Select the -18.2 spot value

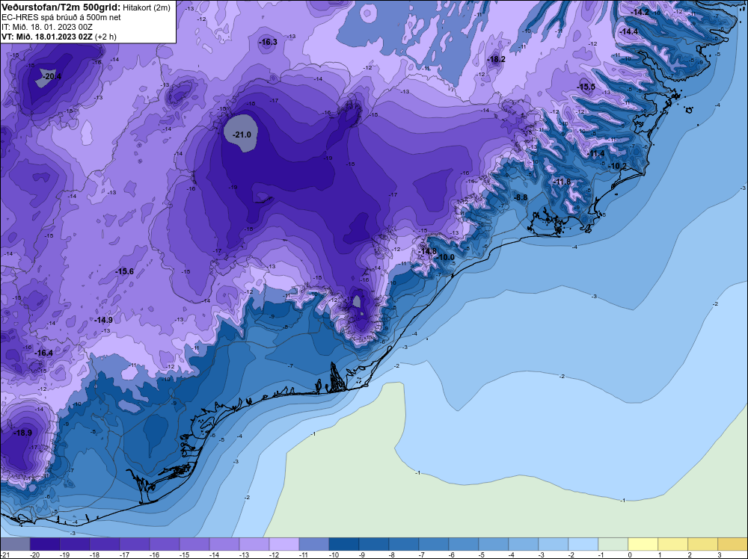496,60
